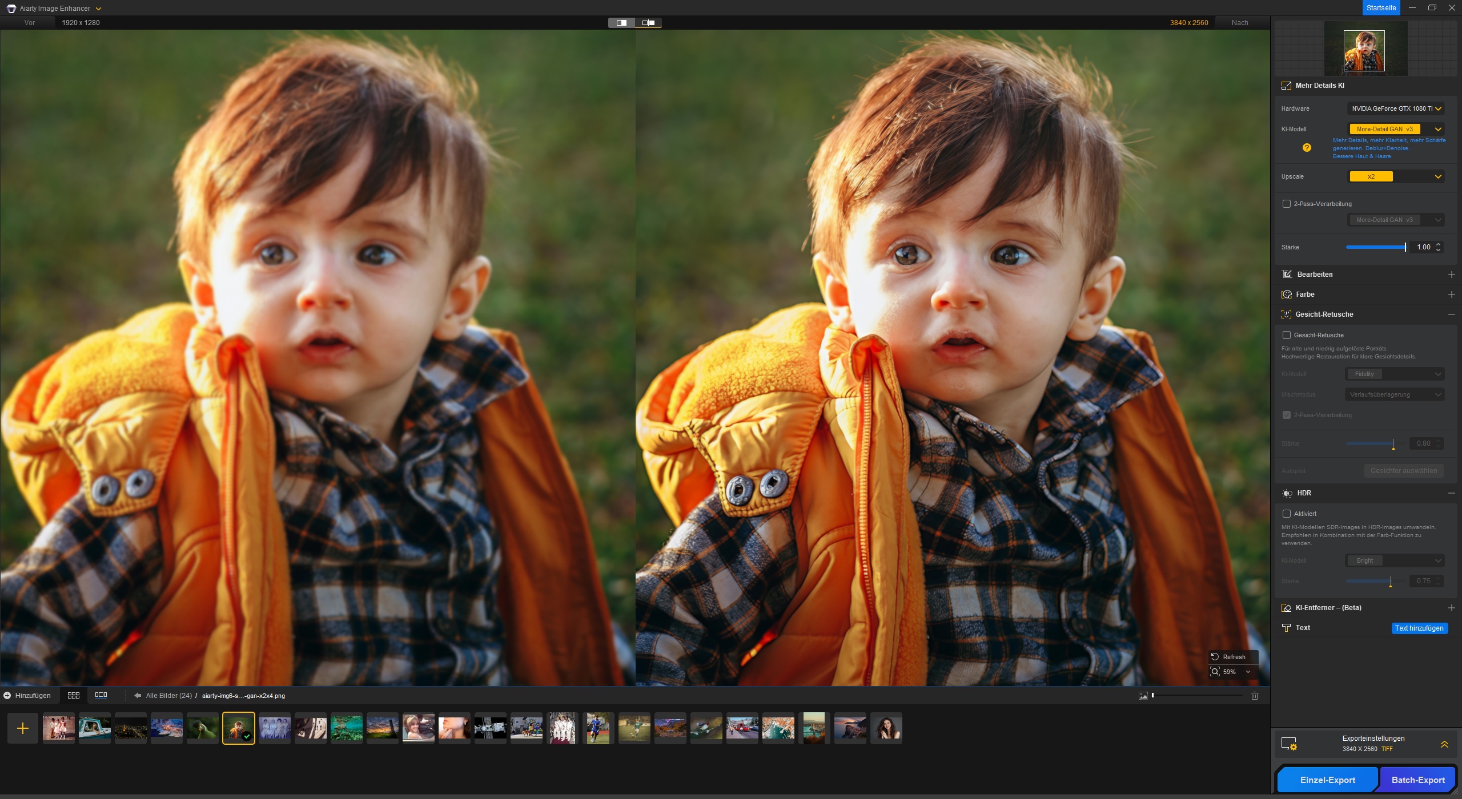Open the Upscale x2 dropdown
This screenshot has width=1462, height=799.
tap(1396, 176)
